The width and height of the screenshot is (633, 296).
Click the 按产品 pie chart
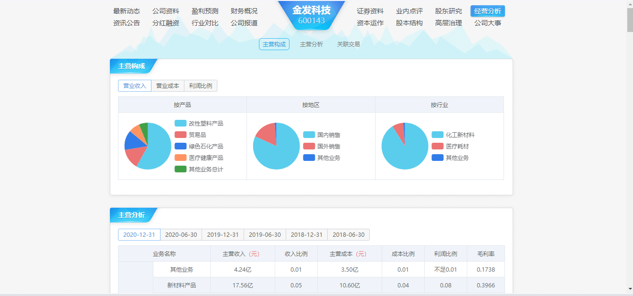pos(148,146)
